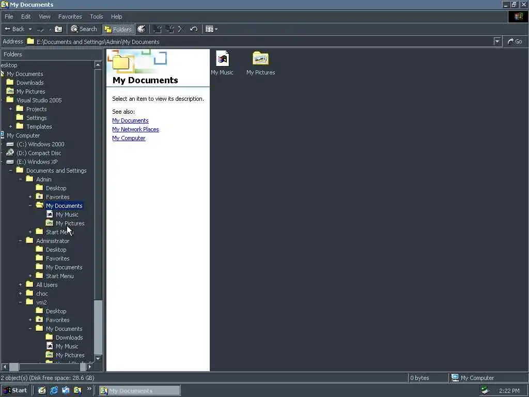Viewport: 529px width, 397px height.
Task: Click the Forward arrow toolbar icon
Action: coord(40,29)
